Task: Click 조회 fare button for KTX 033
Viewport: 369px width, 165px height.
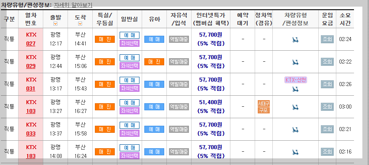Action: click(328, 129)
